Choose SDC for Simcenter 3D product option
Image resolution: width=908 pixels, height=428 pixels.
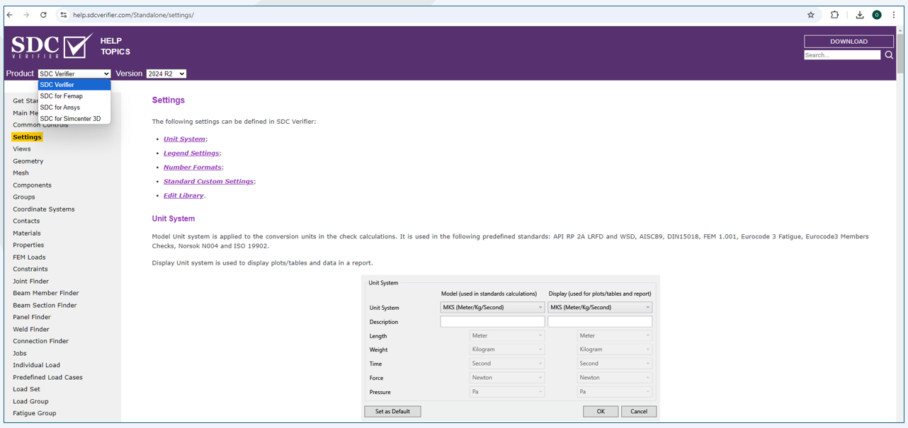click(x=74, y=119)
